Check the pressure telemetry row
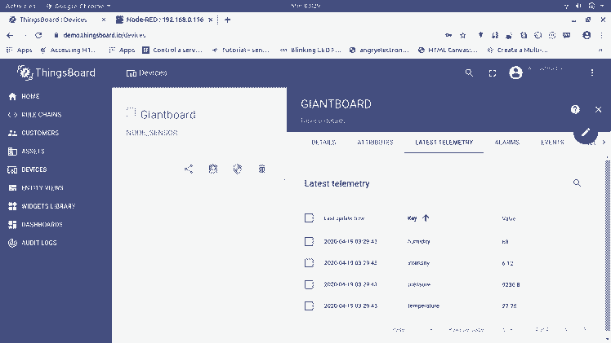The image size is (611, 343). click(x=309, y=284)
